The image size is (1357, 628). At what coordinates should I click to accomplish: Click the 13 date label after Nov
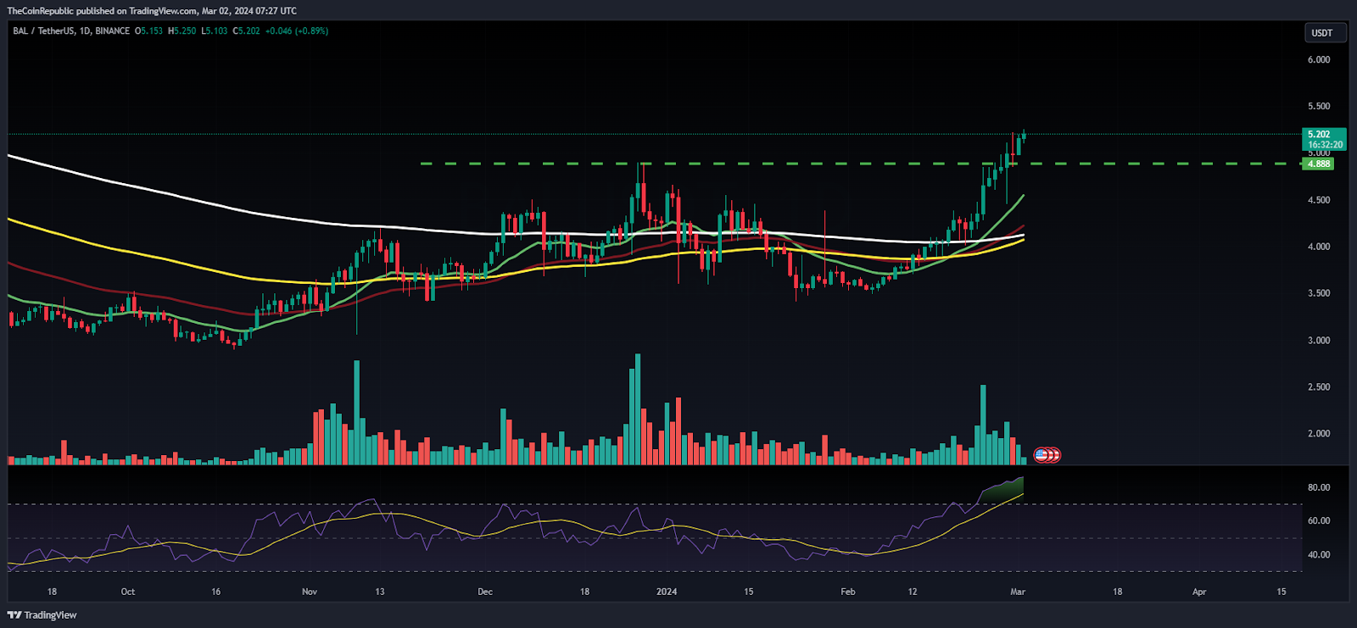[x=380, y=592]
